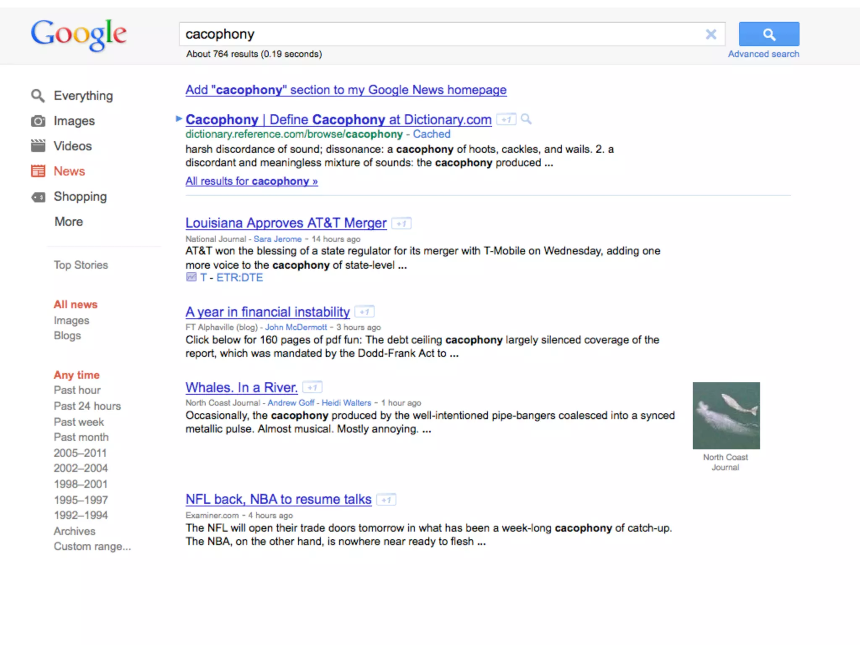Click the +1 button beside Dictionary.com result
Image resolution: width=860 pixels, height=645 pixels.
506,120
